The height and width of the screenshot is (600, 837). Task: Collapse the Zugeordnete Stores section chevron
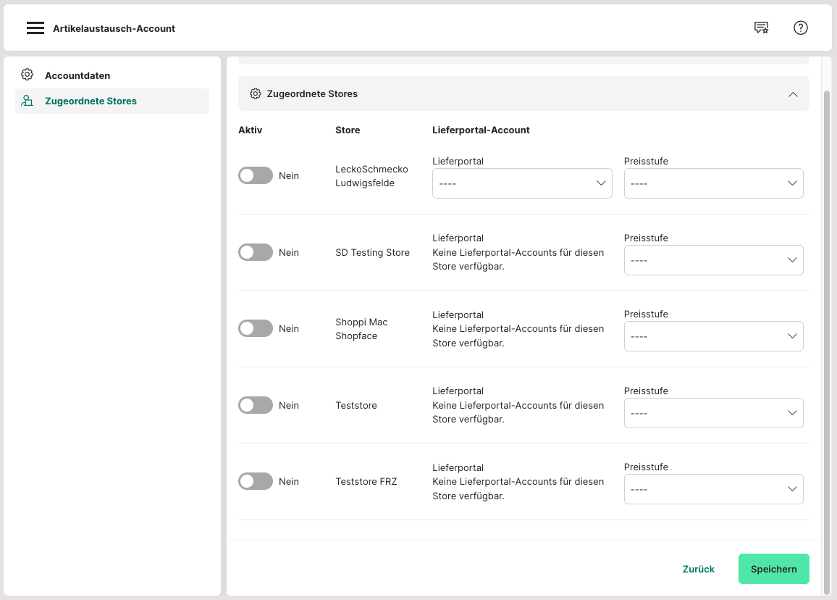click(x=793, y=94)
